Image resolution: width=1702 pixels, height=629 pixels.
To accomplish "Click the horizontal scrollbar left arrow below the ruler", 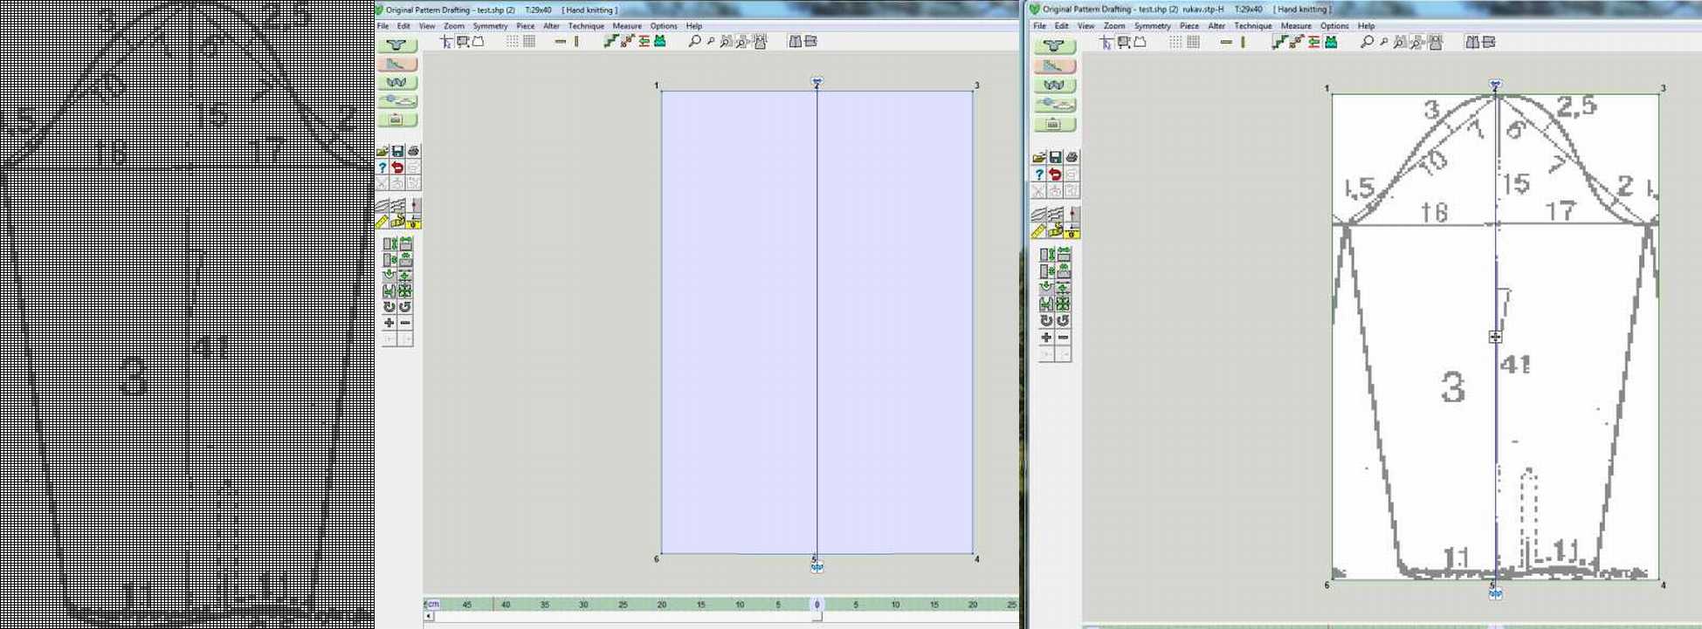I will pyautogui.click(x=429, y=616).
